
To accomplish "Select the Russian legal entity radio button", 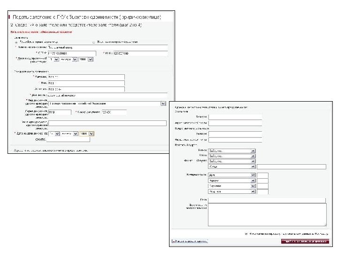I will click(x=16, y=42).
